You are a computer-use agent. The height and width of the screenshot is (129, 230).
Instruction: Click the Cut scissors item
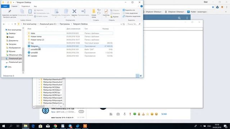pyautogui.click(x=39, y=10)
